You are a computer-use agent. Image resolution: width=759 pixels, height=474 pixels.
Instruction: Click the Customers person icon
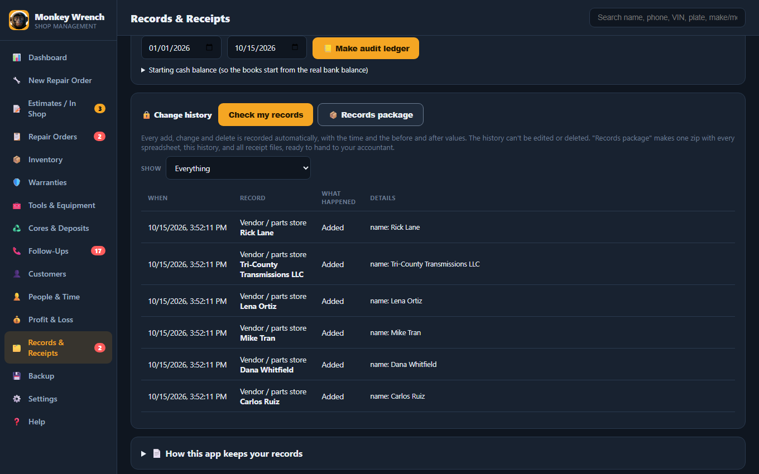coord(17,274)
